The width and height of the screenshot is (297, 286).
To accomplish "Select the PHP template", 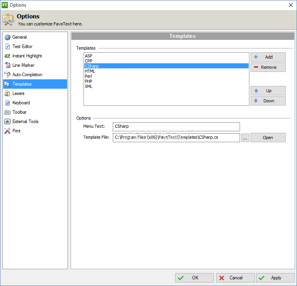I will coord(166,81).
